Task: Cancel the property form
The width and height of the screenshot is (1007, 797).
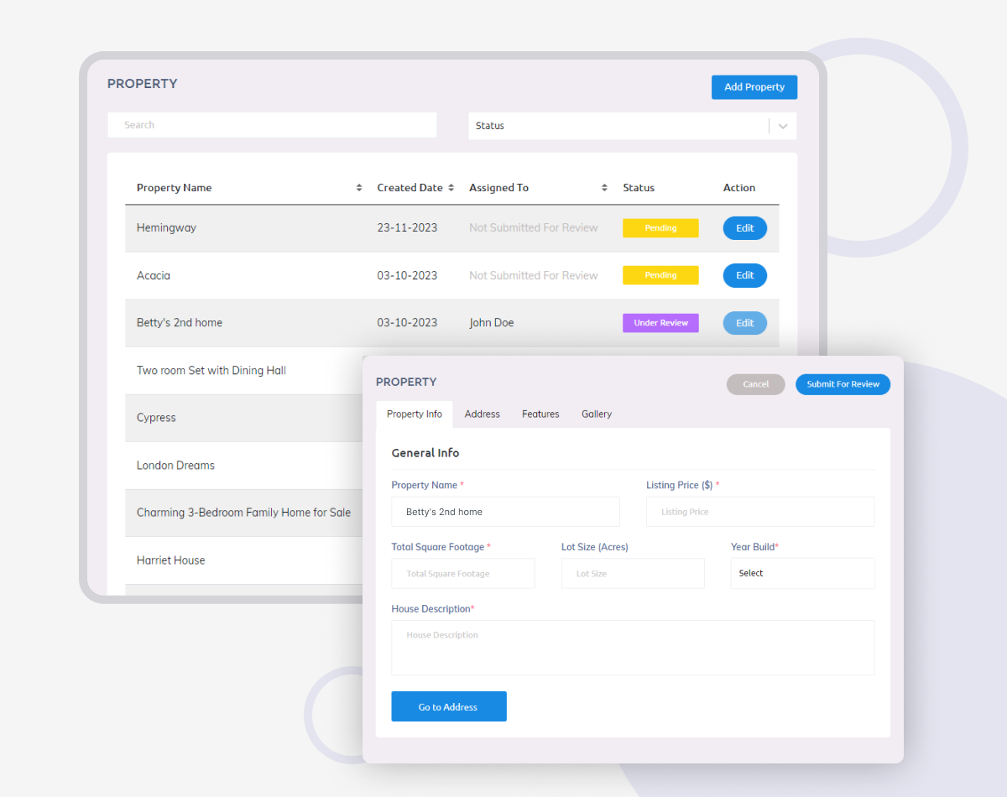Action: click(755, 384)
